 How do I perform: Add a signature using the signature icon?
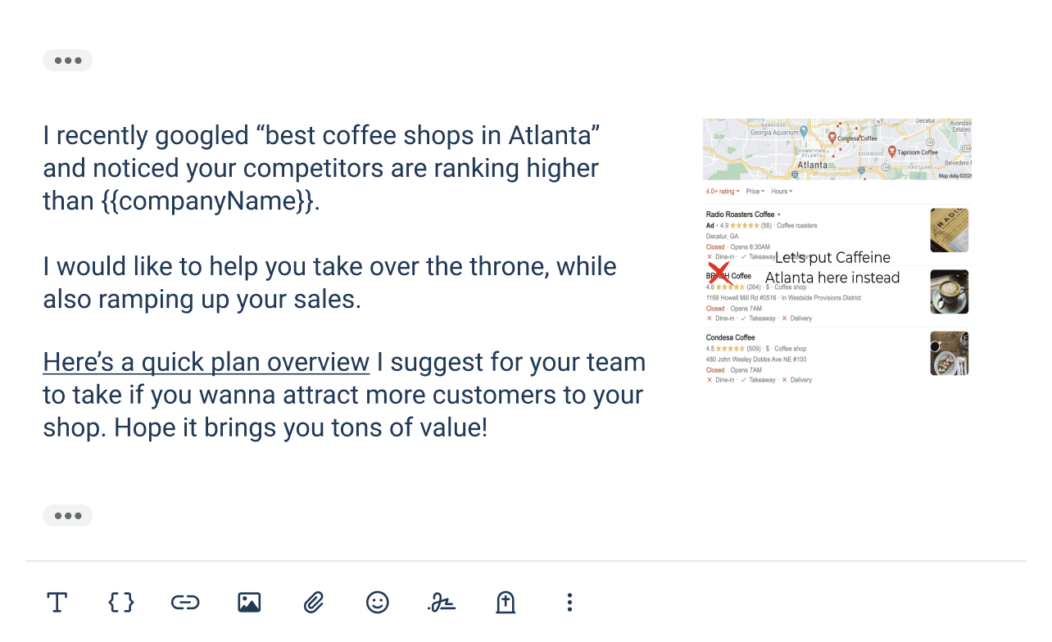point(442,603)
